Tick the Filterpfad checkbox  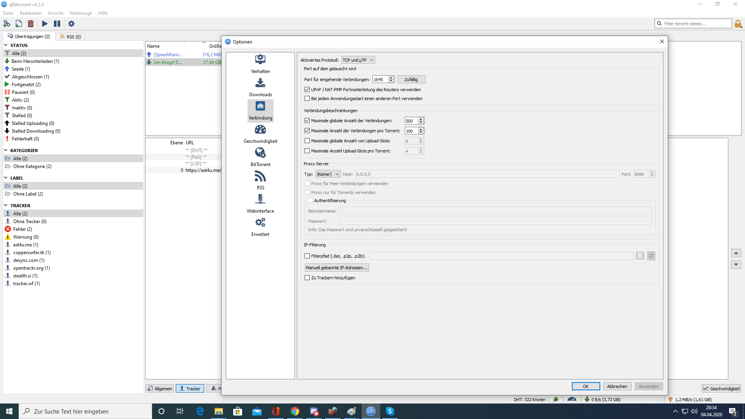[x=307, y=256]
